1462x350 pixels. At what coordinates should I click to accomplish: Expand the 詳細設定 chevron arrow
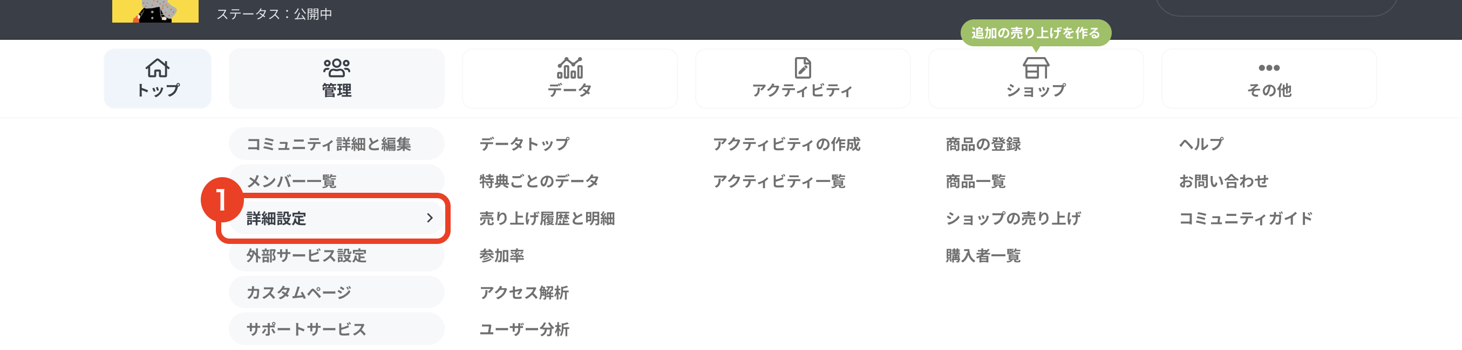coord(430,218)
